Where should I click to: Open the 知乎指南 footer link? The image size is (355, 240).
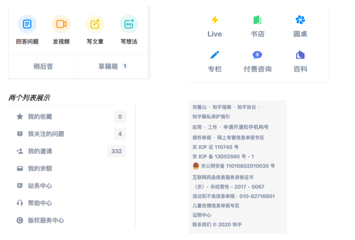pyautogui.click(x=222, y=107)
